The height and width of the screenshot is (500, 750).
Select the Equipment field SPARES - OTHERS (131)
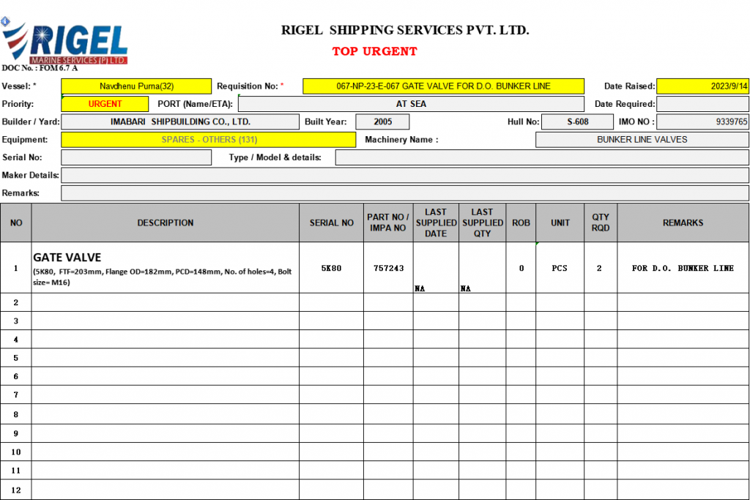[209, 140]
